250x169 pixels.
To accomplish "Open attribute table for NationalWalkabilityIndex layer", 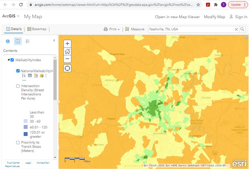I will pos(30,76).
